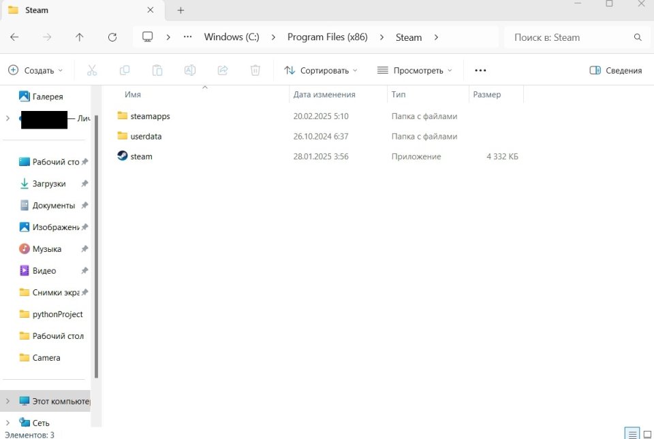Click the Создать new item button

[x=35, y=70]
